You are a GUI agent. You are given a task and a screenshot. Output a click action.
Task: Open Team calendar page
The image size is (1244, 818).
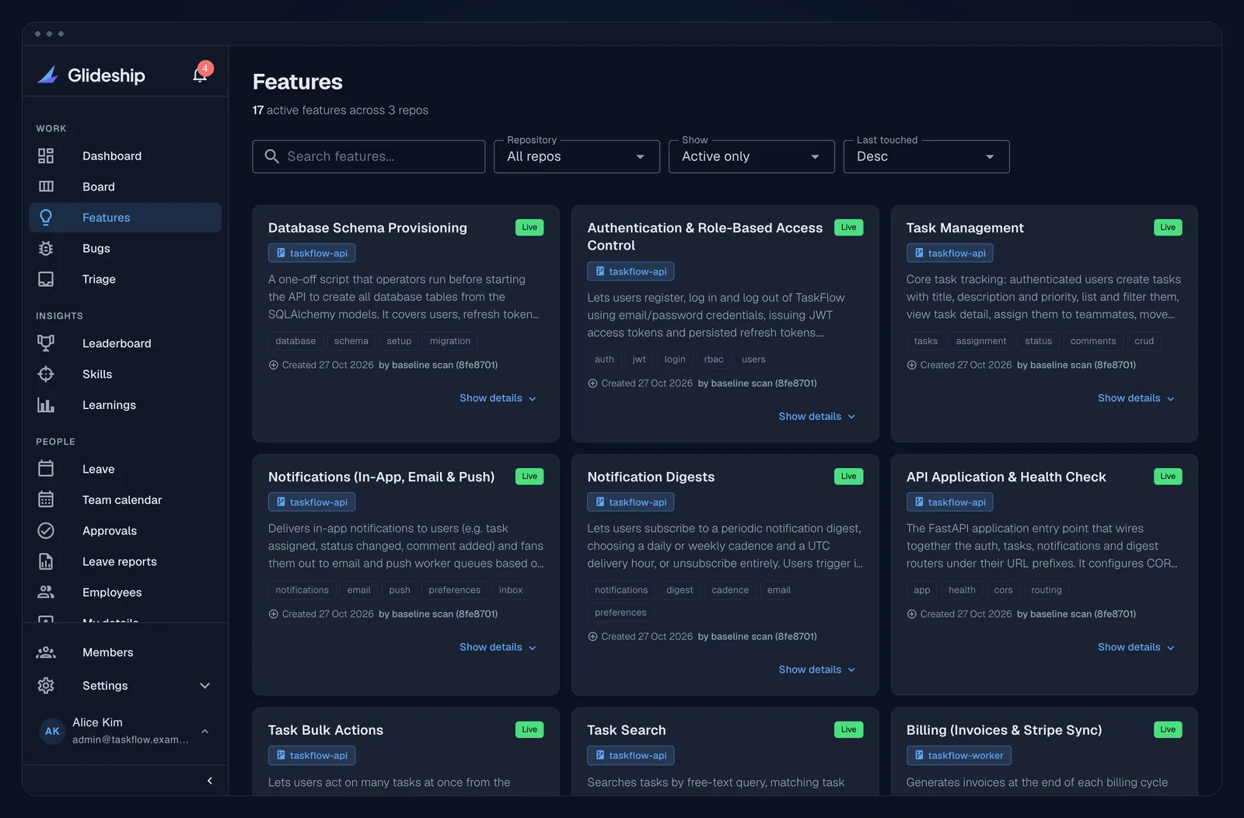[x=125, y=500]
